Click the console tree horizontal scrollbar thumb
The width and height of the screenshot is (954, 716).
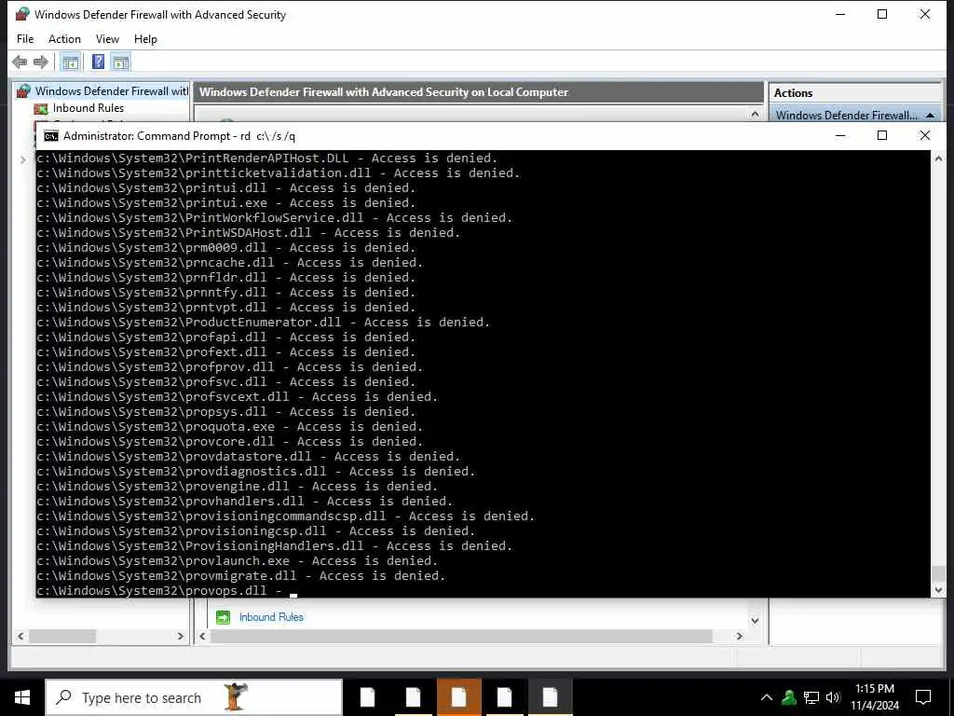[62, 636]
